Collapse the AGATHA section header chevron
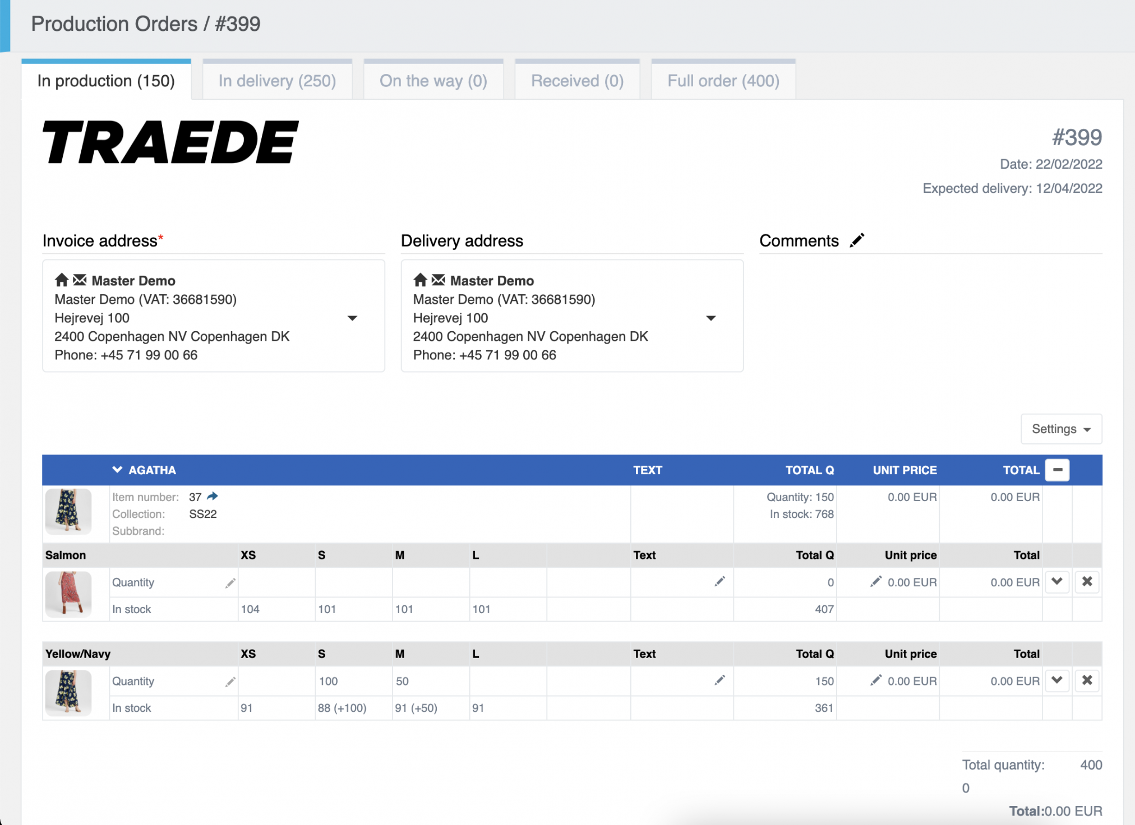 coord(117,470)
